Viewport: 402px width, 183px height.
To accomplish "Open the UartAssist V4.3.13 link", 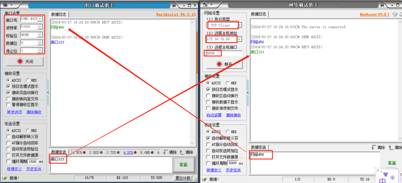I will [x=176, y=14].
